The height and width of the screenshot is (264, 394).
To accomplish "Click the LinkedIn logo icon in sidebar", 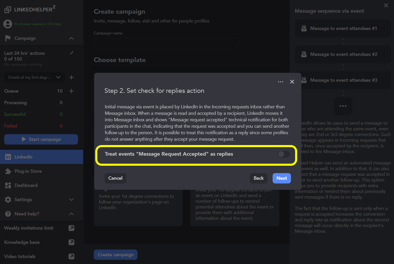I will click(x=8, y=157).
